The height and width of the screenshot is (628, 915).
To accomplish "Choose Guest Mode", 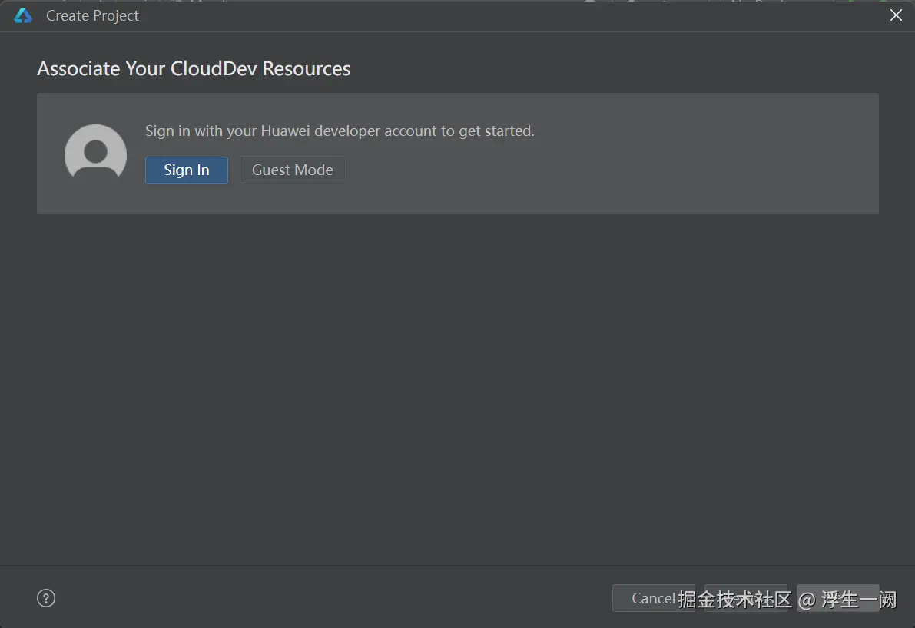I will (x=293, y=170).
